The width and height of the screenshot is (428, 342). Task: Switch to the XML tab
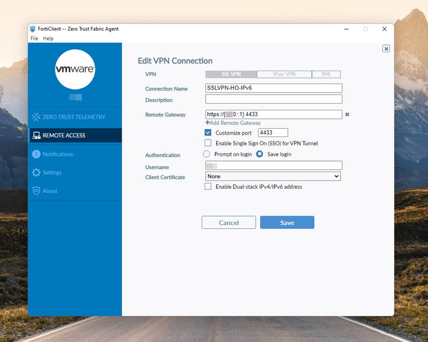pos(326,74)
